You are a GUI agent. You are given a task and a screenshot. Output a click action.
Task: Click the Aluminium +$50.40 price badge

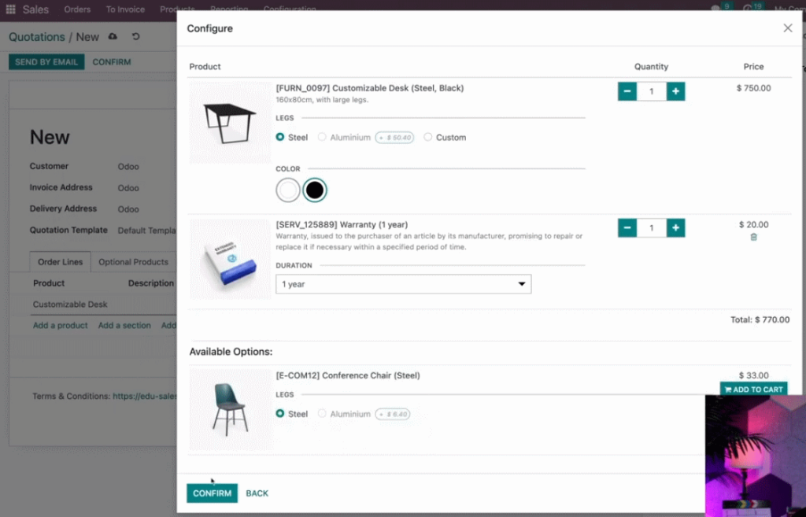coord(394,137)
